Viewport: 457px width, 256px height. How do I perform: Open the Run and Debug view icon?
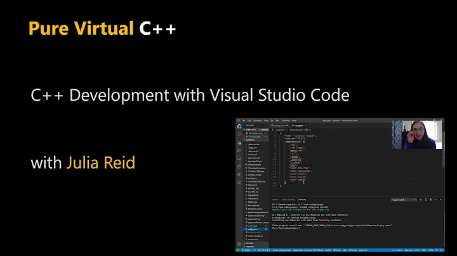pyautogui.click(x=239, y=150)
